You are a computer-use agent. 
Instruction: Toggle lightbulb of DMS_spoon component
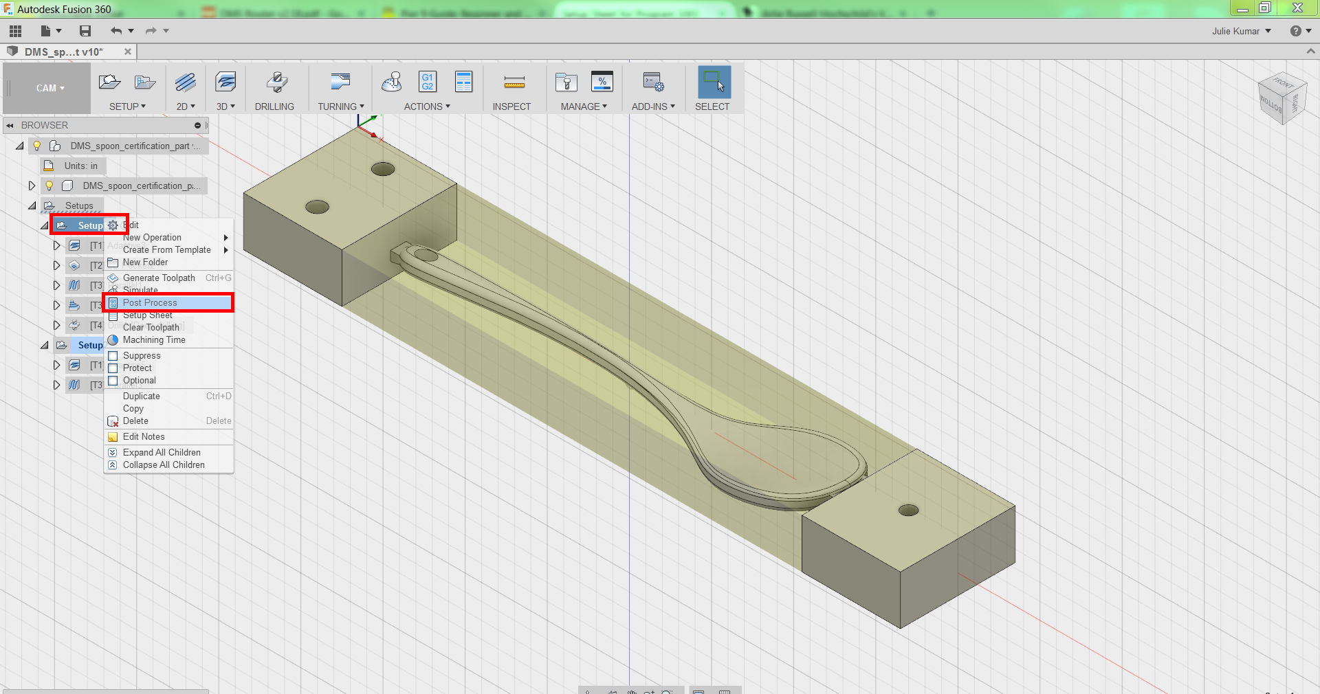click(x=49, y=186)
